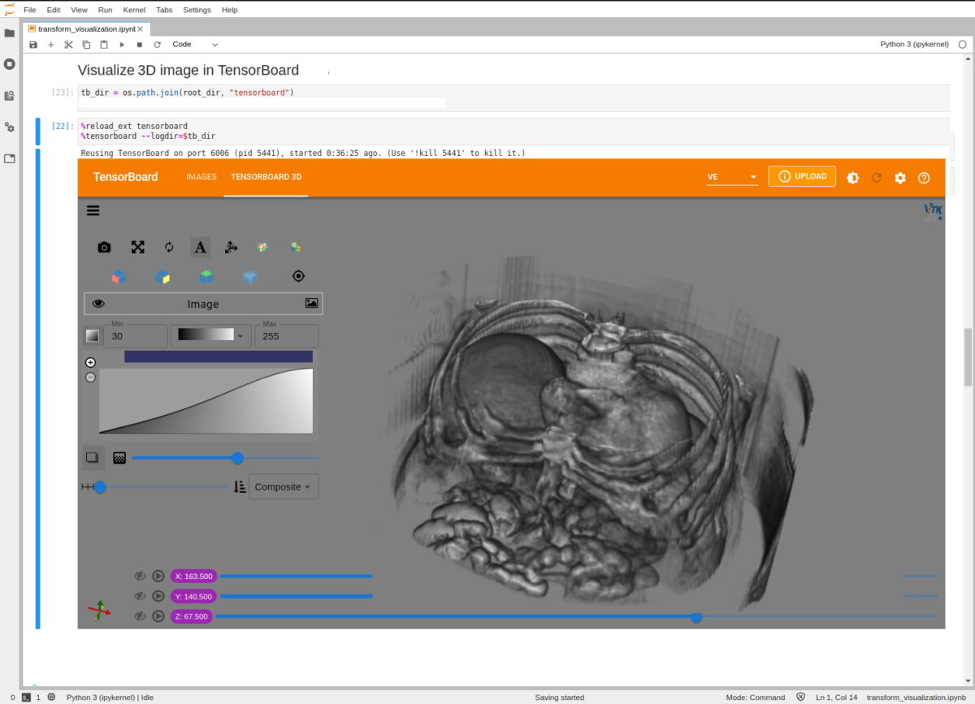Click the UPLOAD button in TensorBoard
Image resolution: width=975 pixels, height=704 pixels.
802,177
